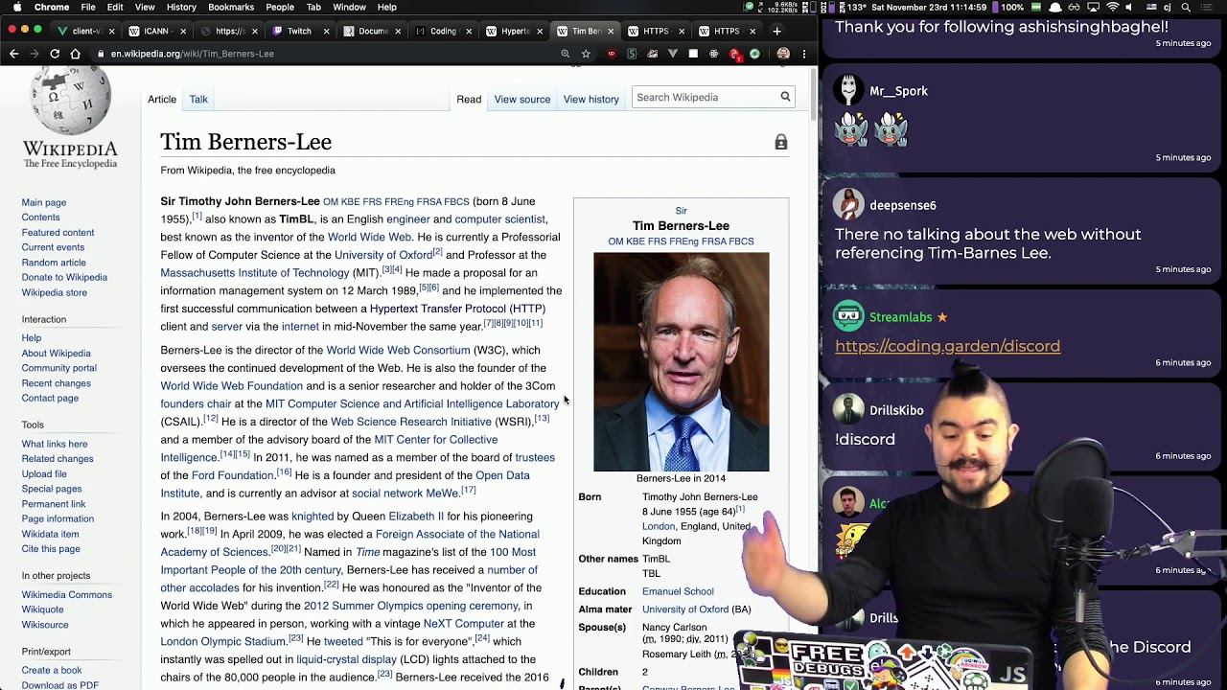The image size is (1227, 690).
Task: Click the deepsense6 chat username
Action: point(903,205)
